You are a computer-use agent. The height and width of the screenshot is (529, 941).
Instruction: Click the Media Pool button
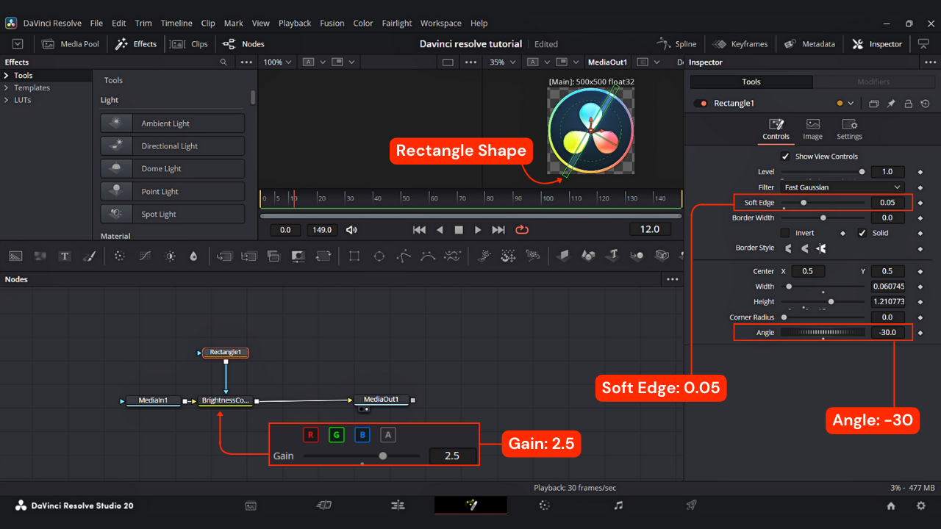pyautogui.click(x=71, y=44)
